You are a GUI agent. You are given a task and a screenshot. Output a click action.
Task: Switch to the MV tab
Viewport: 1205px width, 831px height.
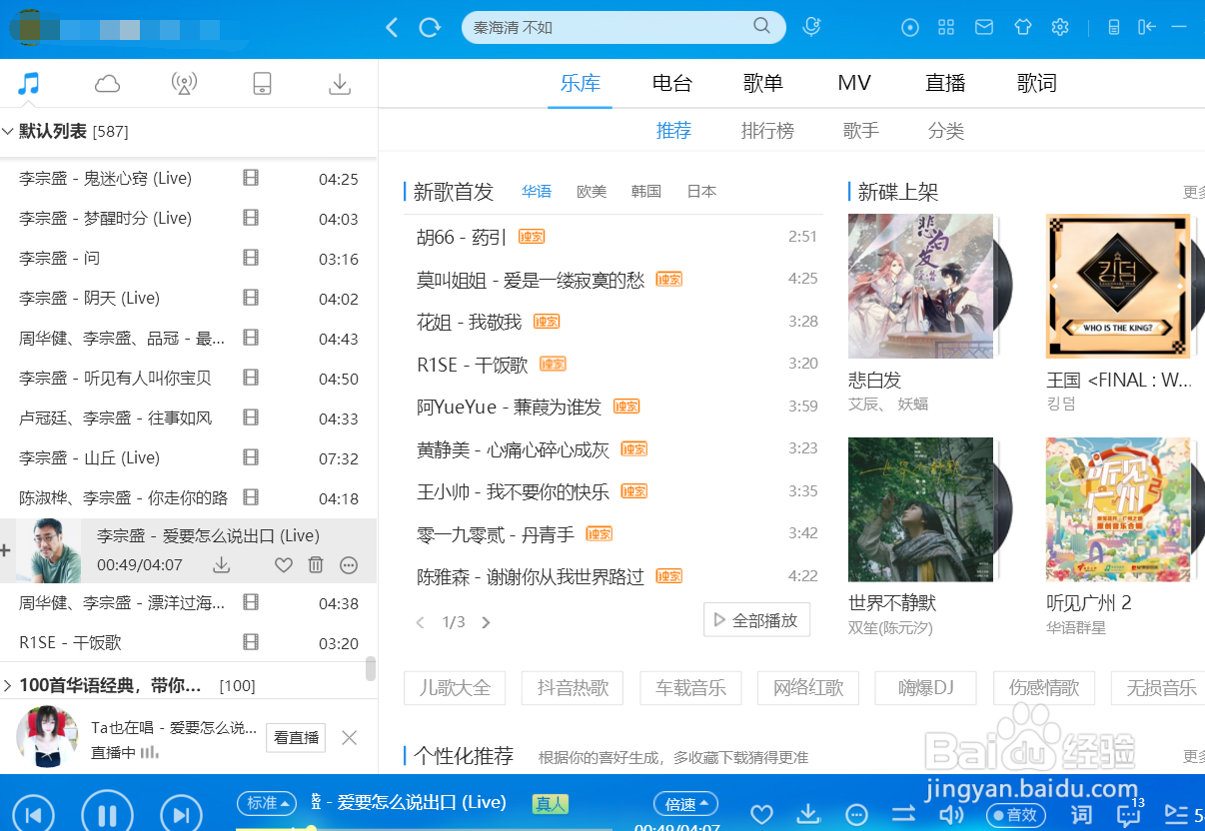(x=854, y=83)
